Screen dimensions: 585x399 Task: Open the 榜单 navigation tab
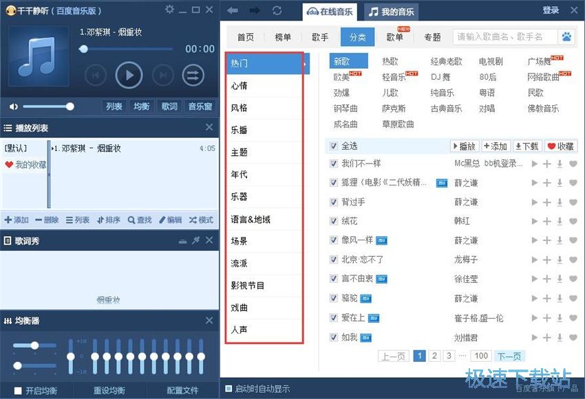pyautogui.click(x=283, y=37)
